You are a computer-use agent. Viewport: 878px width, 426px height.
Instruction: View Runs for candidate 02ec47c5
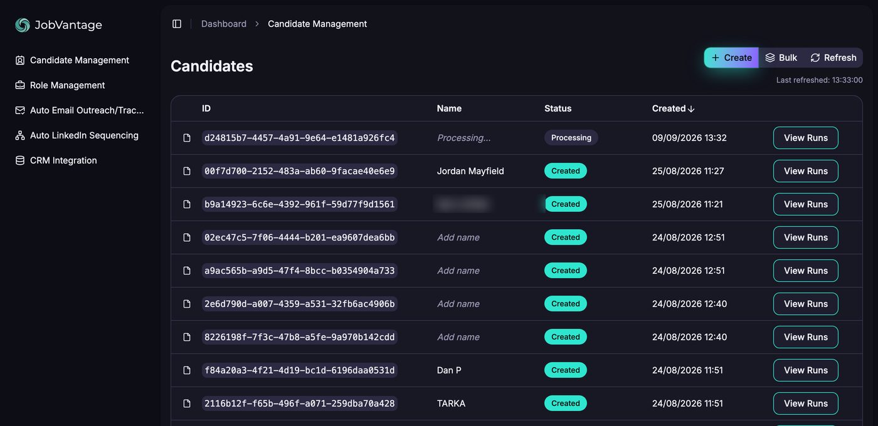click(806, 237)
